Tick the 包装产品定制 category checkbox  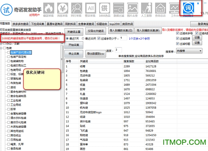8,56
